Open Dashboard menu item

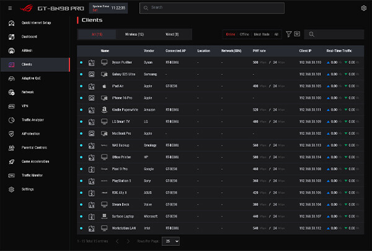35,37
